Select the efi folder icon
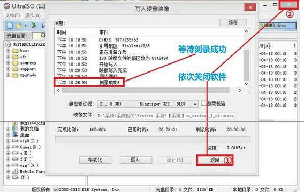This screenshot has width=304, height=192. (15, 57)
